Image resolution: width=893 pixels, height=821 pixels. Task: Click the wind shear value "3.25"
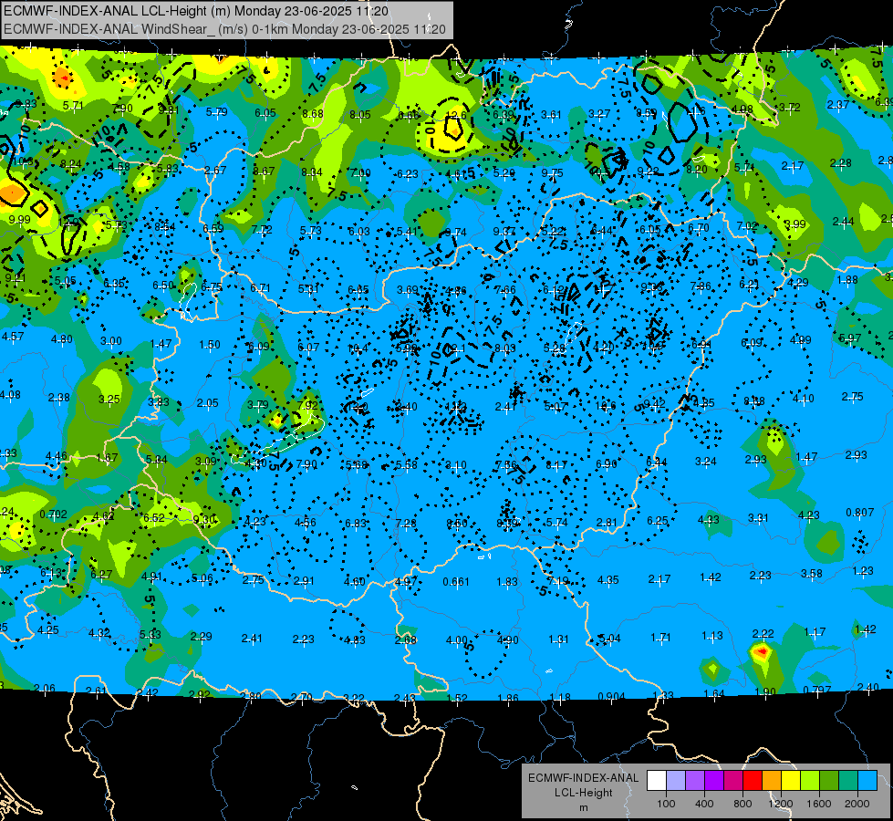click(x=109, y=400)
